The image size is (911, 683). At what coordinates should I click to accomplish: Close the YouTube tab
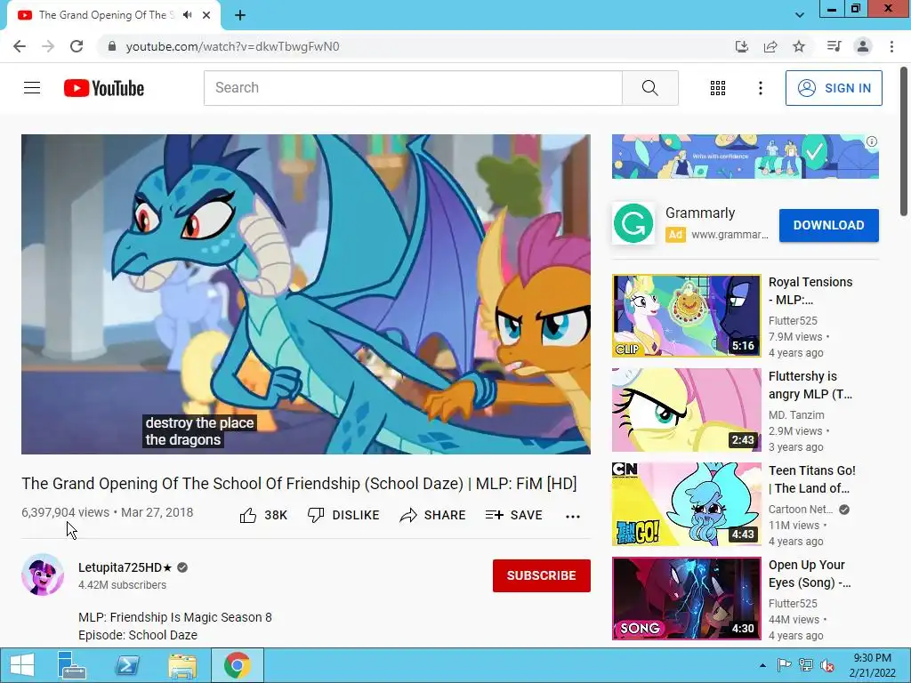[x=206, y=16]
